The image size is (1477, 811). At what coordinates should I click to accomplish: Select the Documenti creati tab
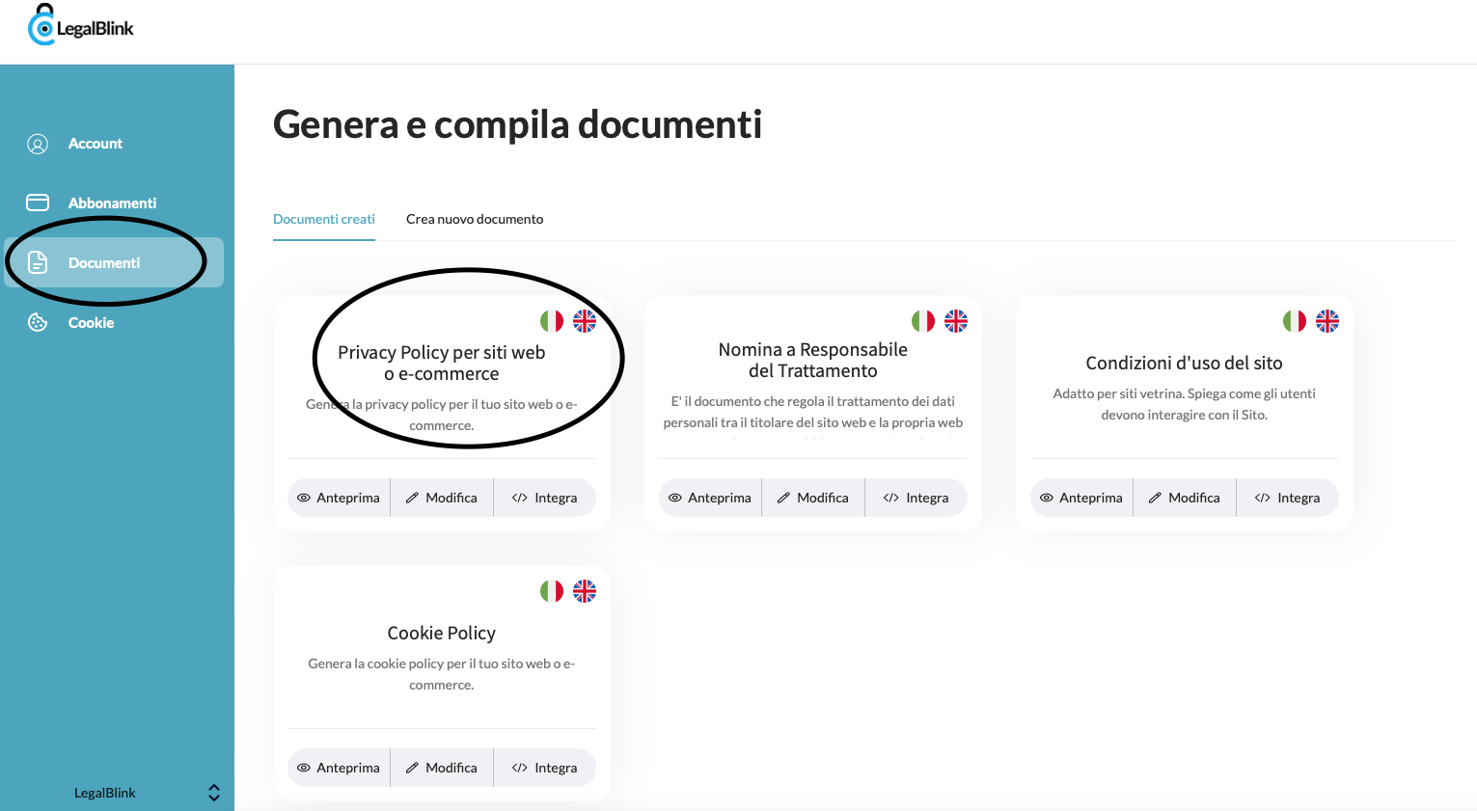point(323,219)
